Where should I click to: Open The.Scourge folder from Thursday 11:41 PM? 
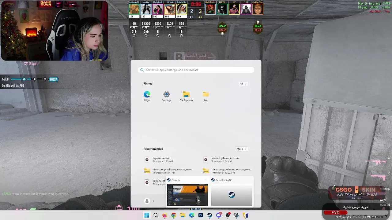(x=169, y=171)
